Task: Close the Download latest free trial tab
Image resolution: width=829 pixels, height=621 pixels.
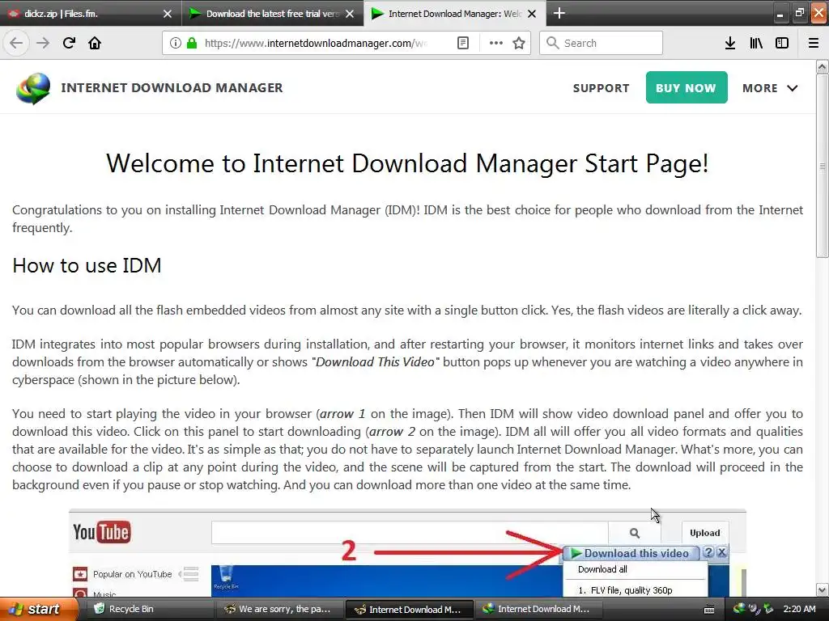Action: click(350, 14)
